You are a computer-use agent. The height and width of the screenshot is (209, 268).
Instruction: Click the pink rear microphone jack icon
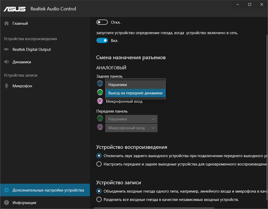tap(100, 101)
